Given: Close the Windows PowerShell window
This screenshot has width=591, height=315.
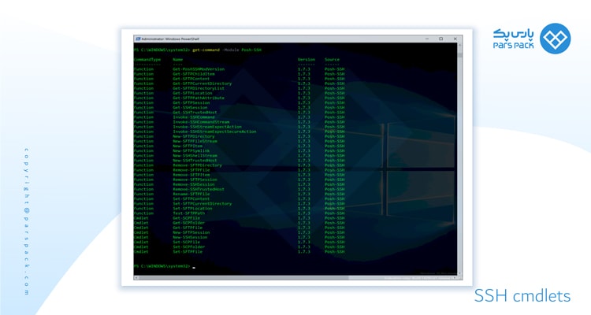Looking at the screenshot, I should 455,39.
